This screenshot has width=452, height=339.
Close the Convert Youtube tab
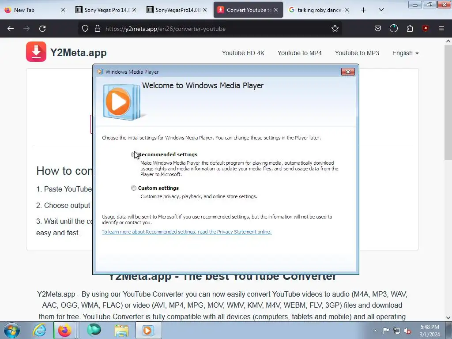pos(276,10)
